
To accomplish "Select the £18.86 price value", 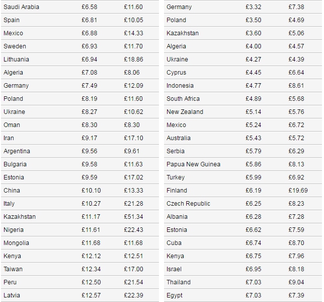I will 133,59.
